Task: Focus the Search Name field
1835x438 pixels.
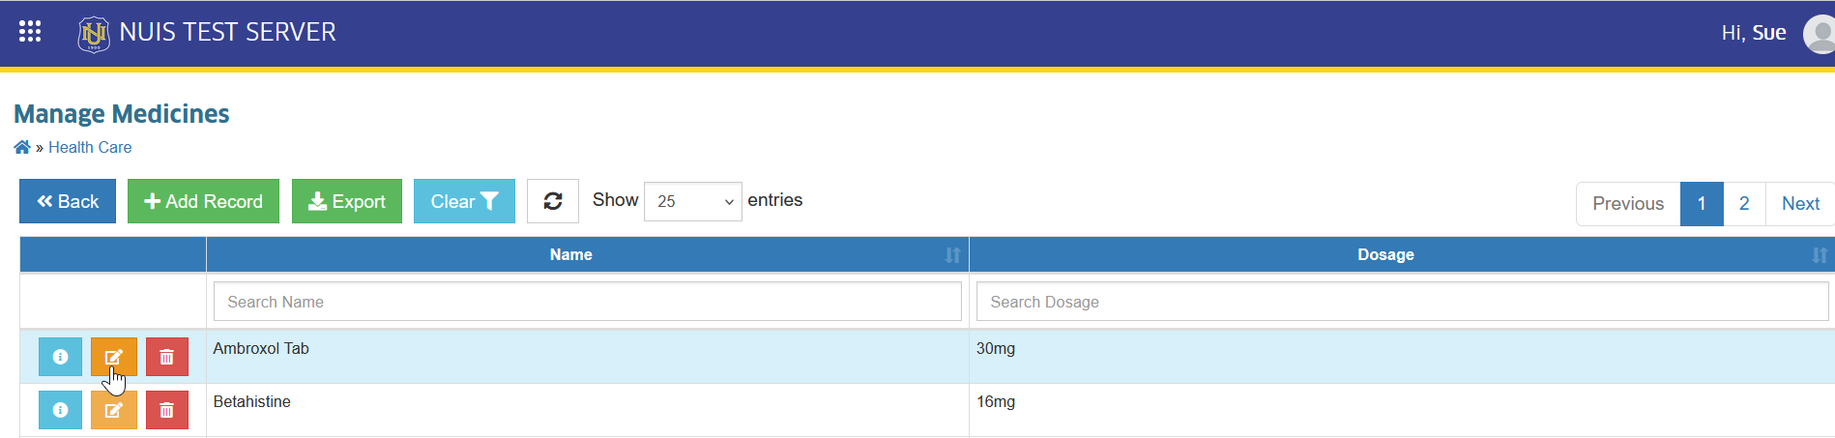Action: click(588, 302)
